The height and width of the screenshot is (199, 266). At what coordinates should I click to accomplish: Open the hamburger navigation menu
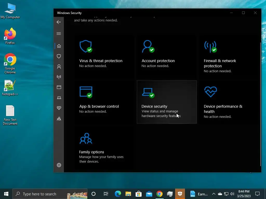(59, 33)
